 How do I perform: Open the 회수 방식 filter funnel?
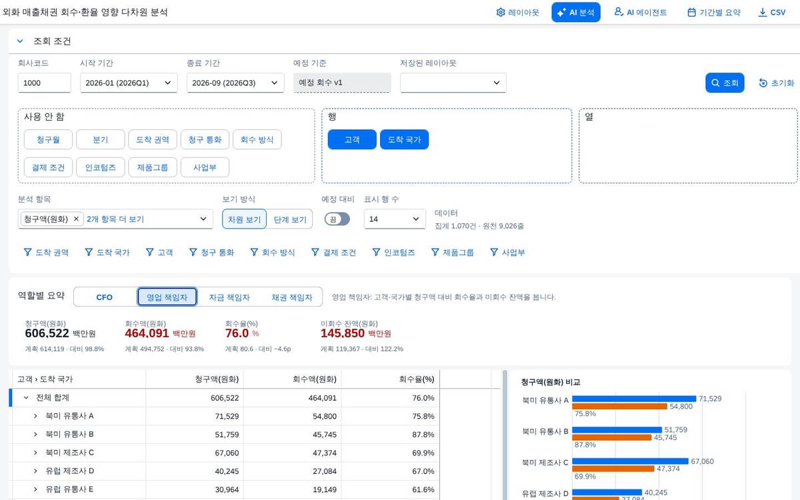click(x=254, y=253)
